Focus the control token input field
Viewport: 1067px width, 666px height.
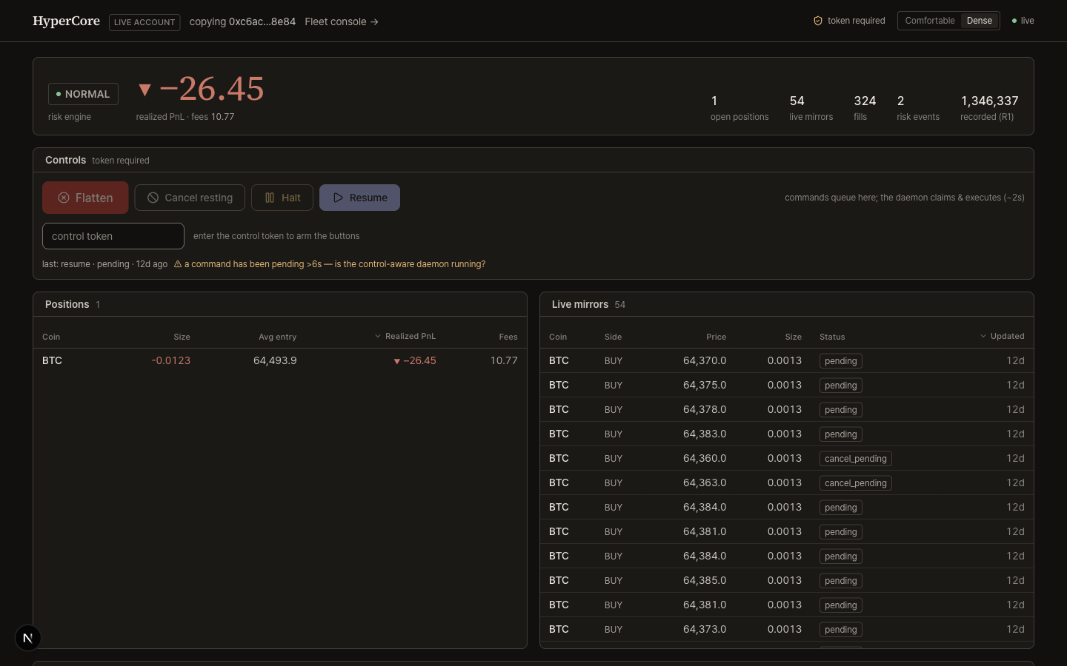(x=113, y=236)
